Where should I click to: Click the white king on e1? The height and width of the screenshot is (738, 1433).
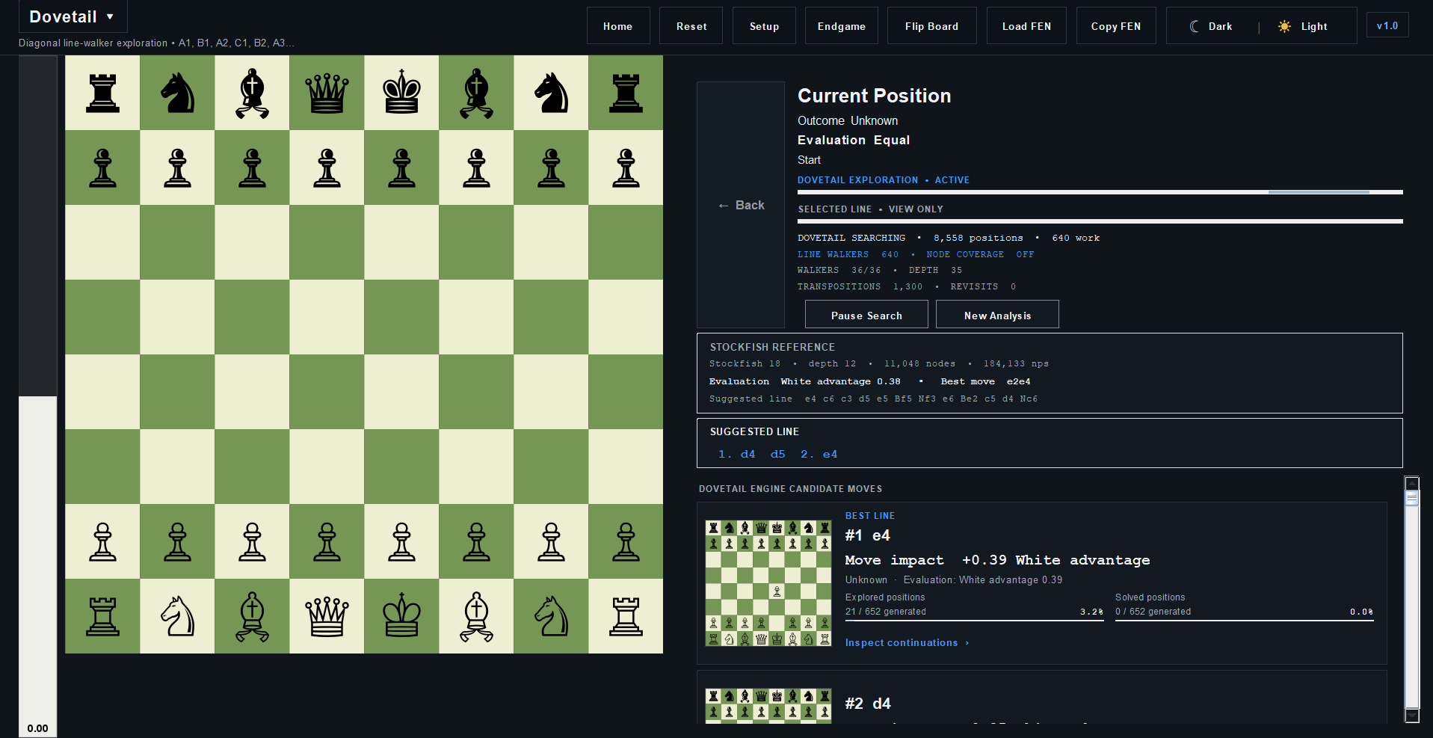coord(401,616)
